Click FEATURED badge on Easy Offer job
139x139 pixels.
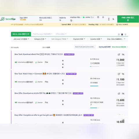(x=89, y=115)
